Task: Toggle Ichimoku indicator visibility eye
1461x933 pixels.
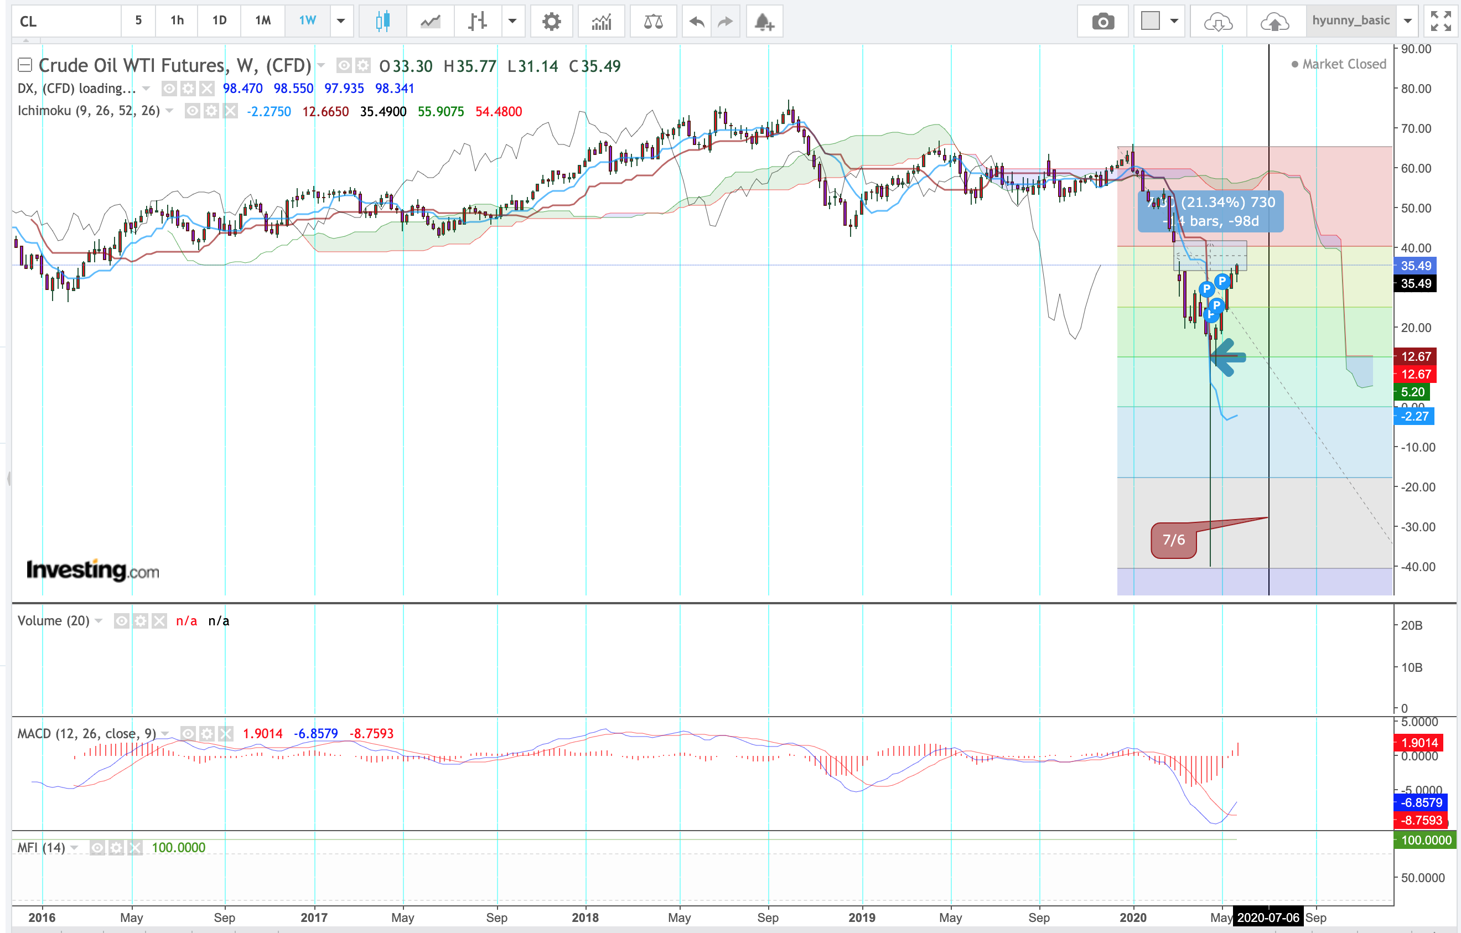Action: point(193,111)
